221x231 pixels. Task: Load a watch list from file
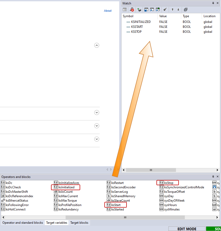coord(152,10)
